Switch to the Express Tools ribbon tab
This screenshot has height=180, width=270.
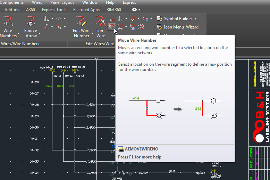coord(54,10)
